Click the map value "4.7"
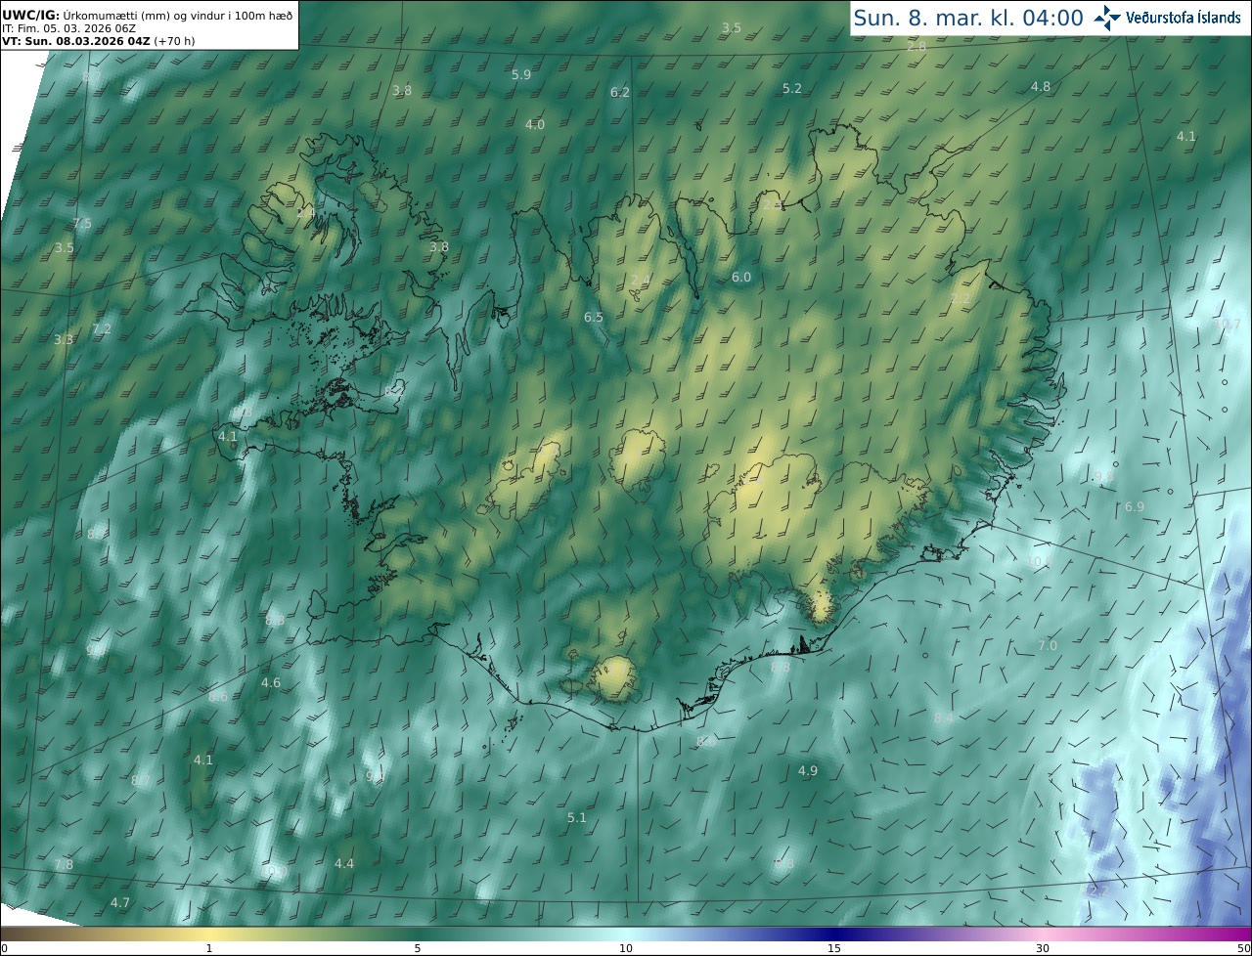This screenshot has width=1252, height=956. point(120,903)
